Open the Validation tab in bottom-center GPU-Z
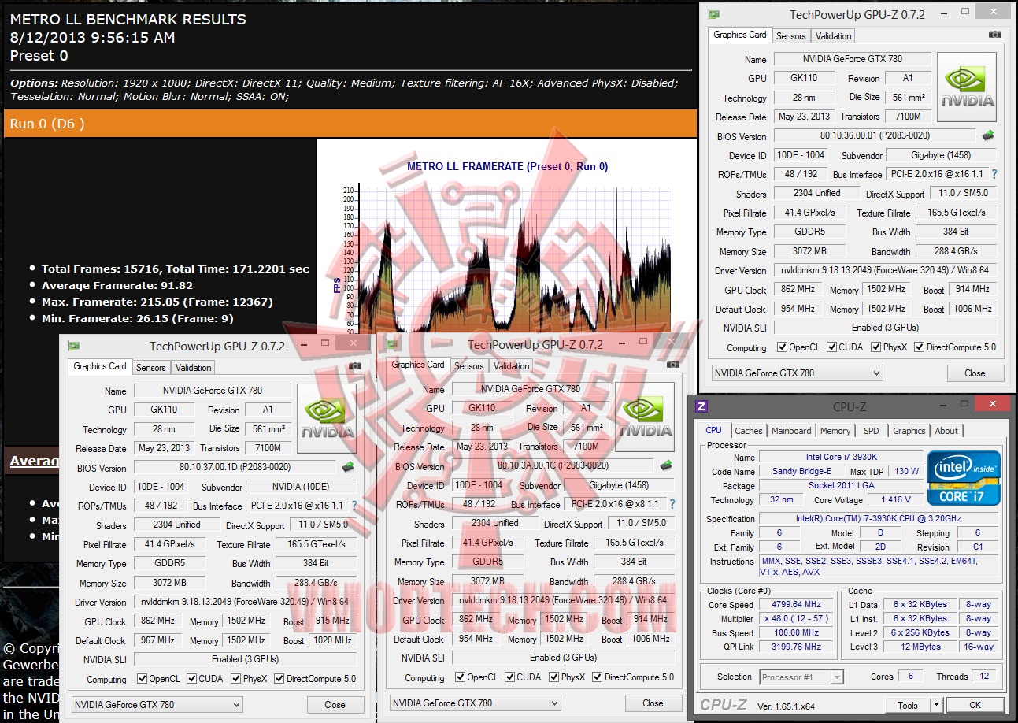1018x723 pixels. point(512,366)
